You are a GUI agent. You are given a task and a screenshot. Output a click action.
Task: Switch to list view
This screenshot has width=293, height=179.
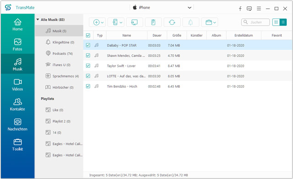pyautogui.click(x=283, y=22)
